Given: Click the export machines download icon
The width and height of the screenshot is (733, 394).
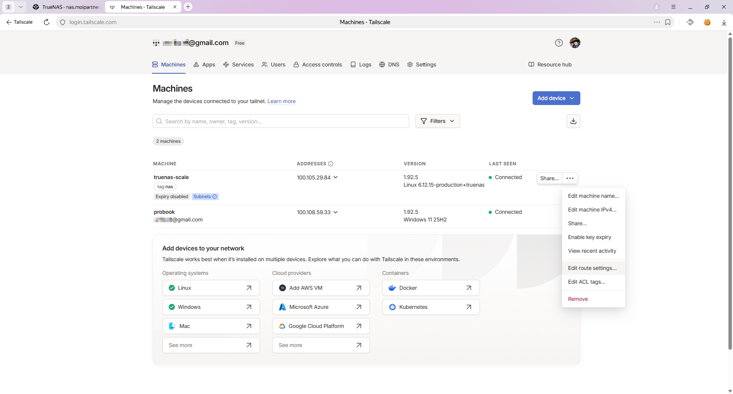Looking at the screenshot, I should point(573,121).
